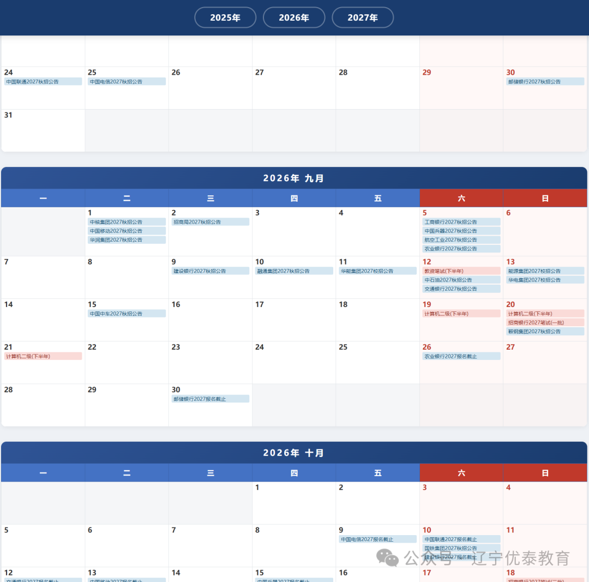This screenshot has height=582, width=589.
Task: Click October calendar 四 Thursday column header
Action: click(x=294, y=473)
